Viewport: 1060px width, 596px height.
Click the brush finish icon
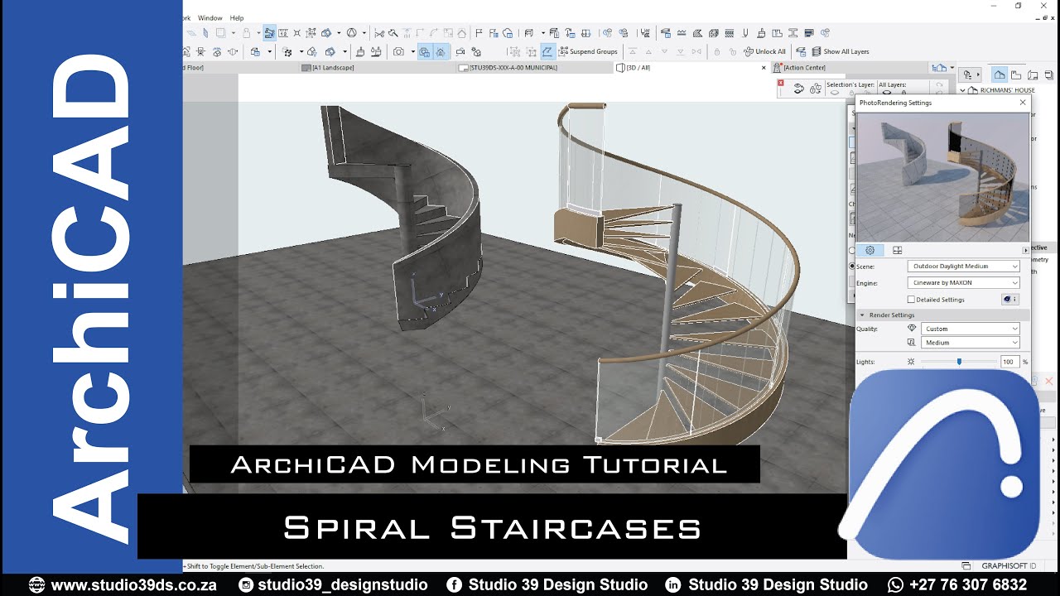click(x=760, y=33)
